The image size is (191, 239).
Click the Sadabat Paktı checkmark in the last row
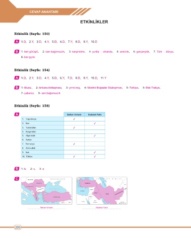pos(95,156)
